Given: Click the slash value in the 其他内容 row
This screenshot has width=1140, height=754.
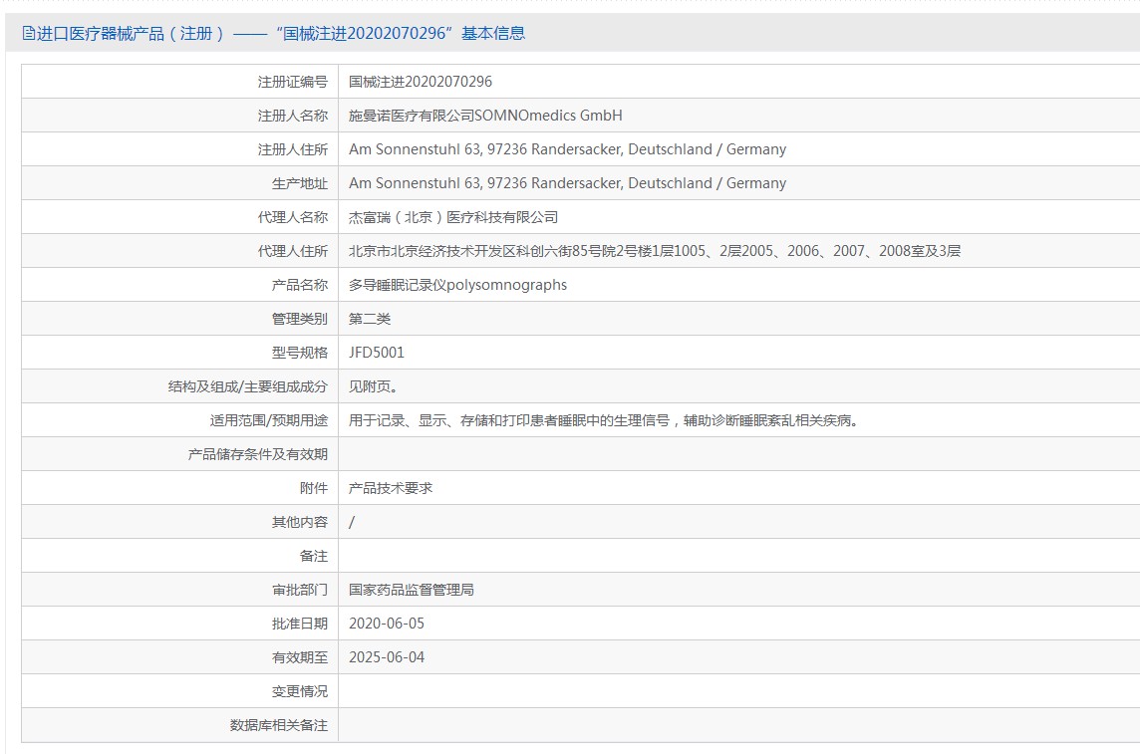Looking at the screenshot, I should tap(352, 522).
